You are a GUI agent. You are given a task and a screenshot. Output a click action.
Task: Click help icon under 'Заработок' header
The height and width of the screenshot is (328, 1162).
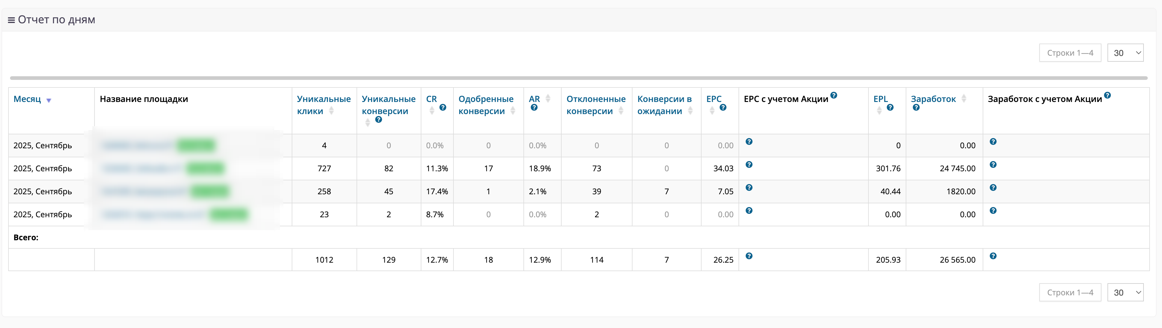coord(916,108)
